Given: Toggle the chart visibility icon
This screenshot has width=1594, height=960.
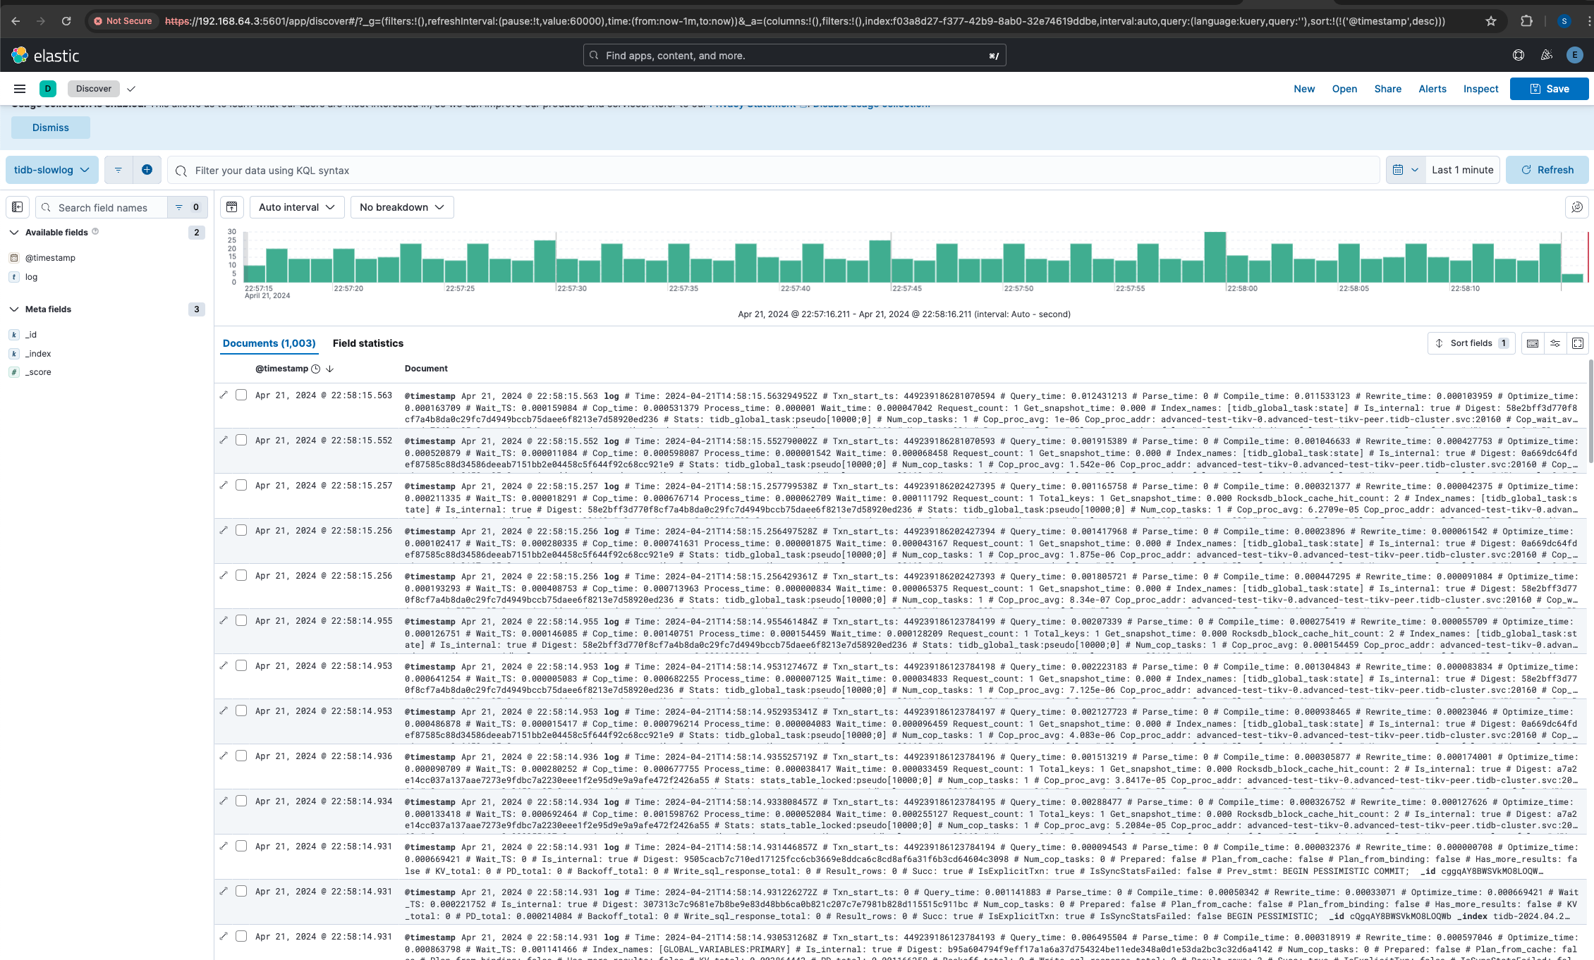Looking at the screenshot, I should pos(232,207).
